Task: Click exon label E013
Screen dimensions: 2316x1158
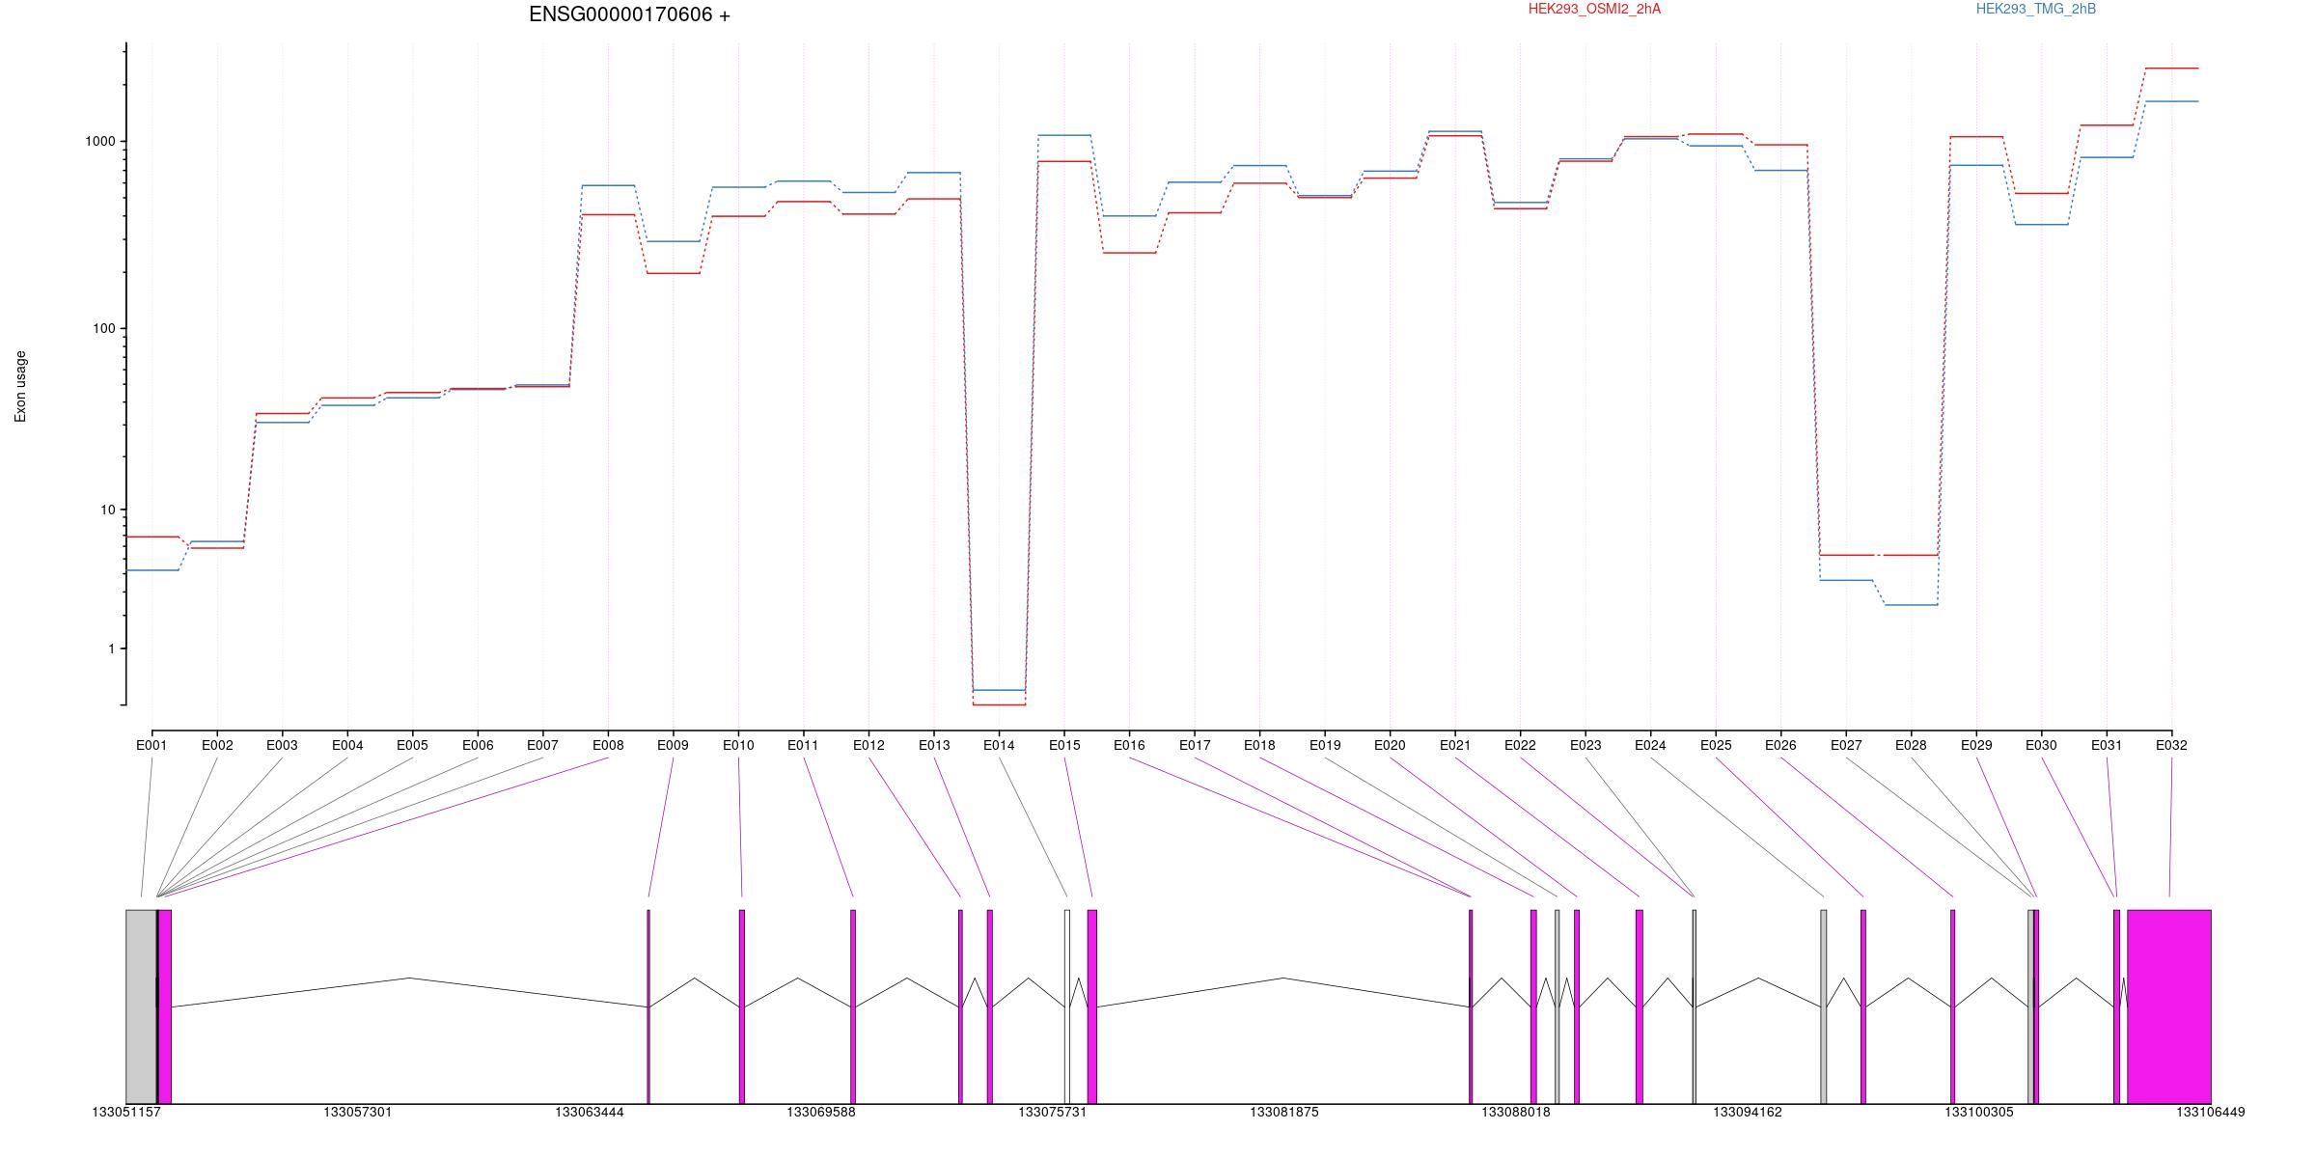Action: [x=934, y=745]
